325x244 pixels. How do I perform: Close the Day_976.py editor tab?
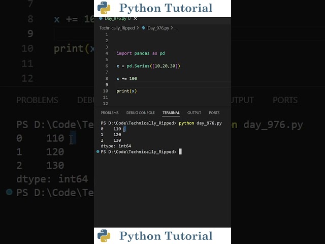coord(136,19)
